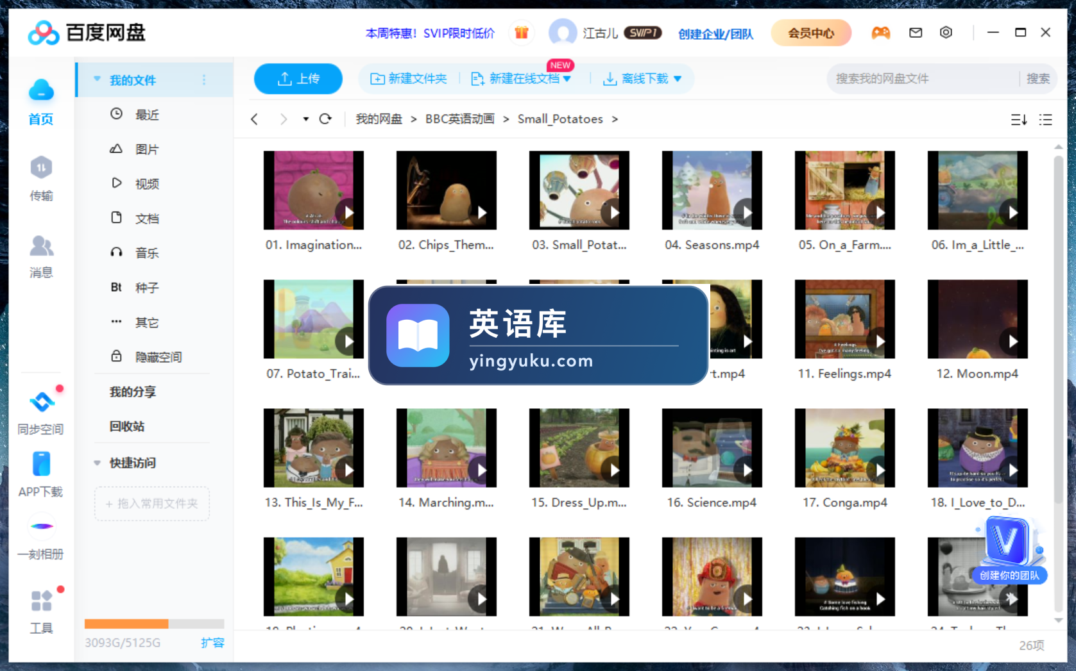This screenshot has height=671, width=1076.
Task: Select 16. Science.mp4 thumbnail
Action: coord(712,448)
